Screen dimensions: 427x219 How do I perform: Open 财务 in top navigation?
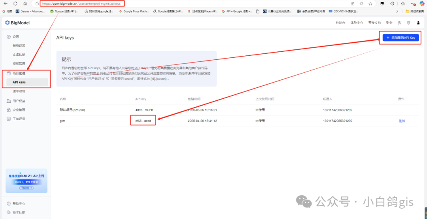click(389, 23)
